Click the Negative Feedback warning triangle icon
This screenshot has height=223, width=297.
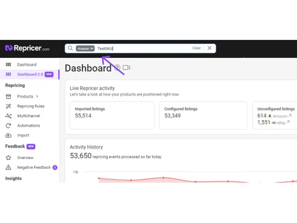[8, 168]
